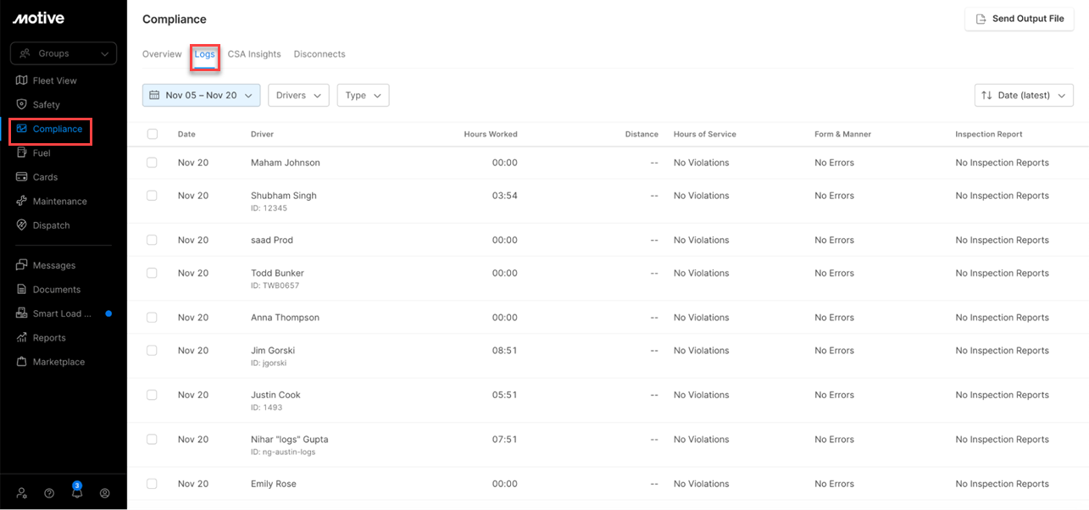Viewport: 1089px width, 510px height.
Task: Open the notifications bell with badge 3
Action: (76, 493)
